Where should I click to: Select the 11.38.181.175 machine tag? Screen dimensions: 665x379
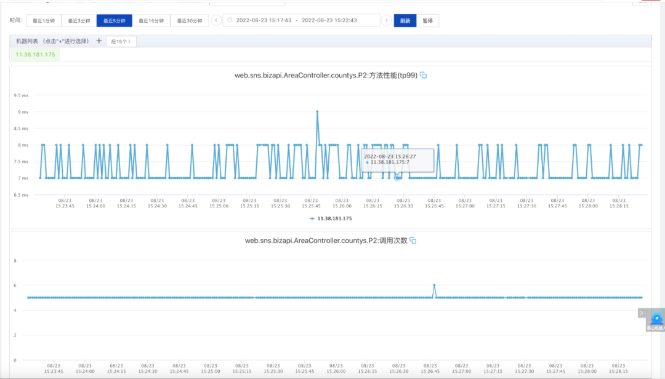[35, 55]
